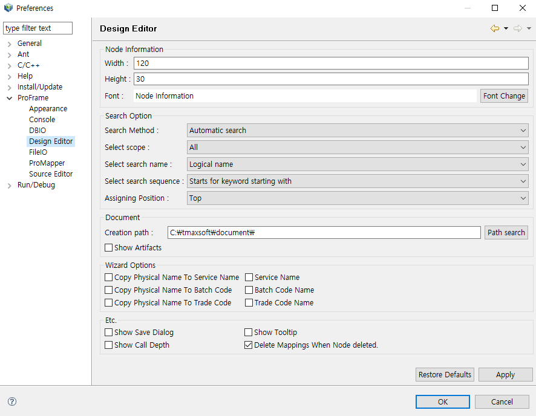
Task: Enable the Show Tooltip checkbox
Action: (249, 333)
